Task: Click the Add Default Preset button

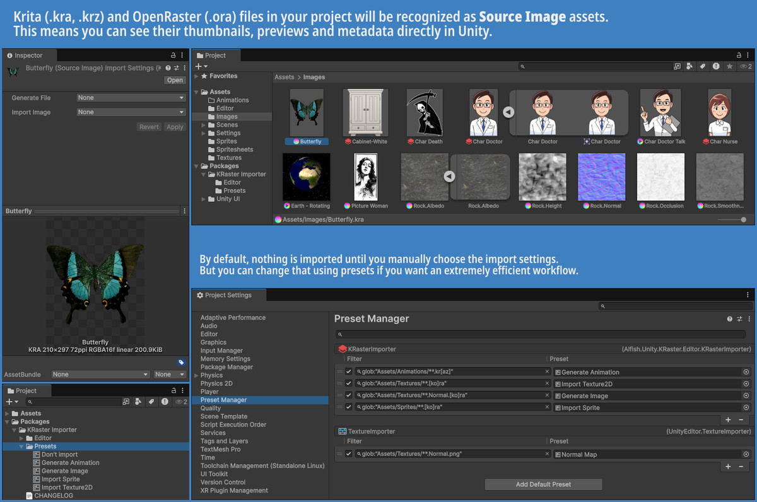Action: pos(543,484)
